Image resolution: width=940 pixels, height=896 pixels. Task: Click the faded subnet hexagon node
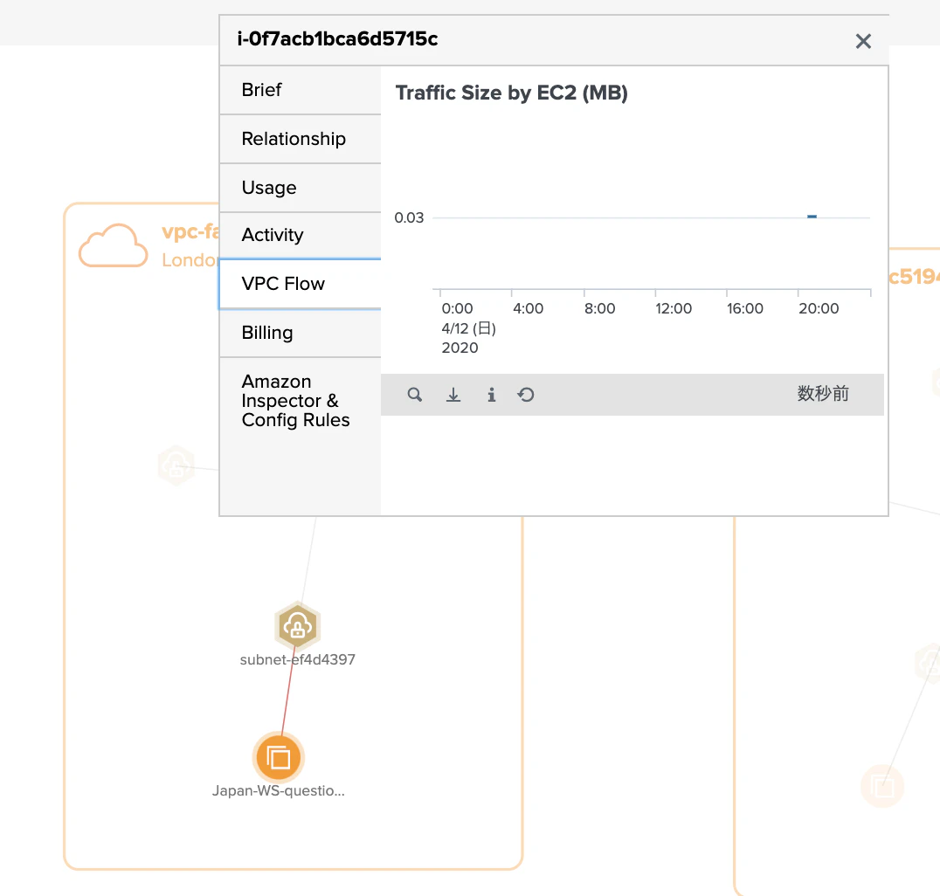176,465
